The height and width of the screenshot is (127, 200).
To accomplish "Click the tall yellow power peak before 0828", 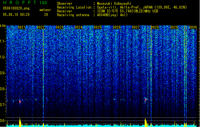I will (x=145, y=123).
